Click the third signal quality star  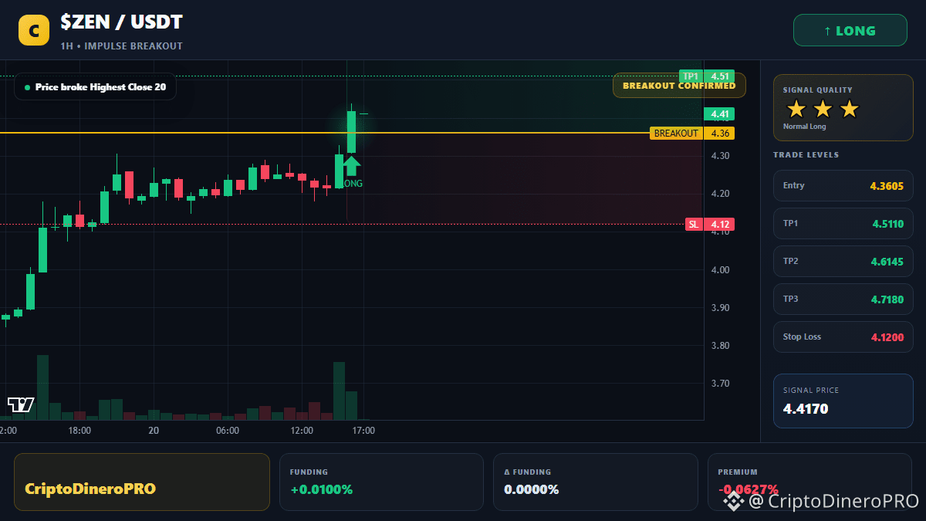point(849,109)
